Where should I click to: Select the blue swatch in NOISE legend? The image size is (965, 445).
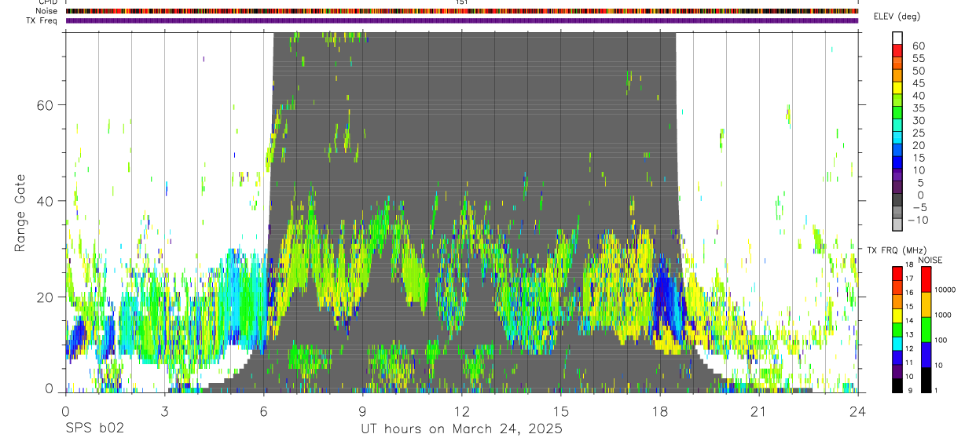(x=926, y=355)
